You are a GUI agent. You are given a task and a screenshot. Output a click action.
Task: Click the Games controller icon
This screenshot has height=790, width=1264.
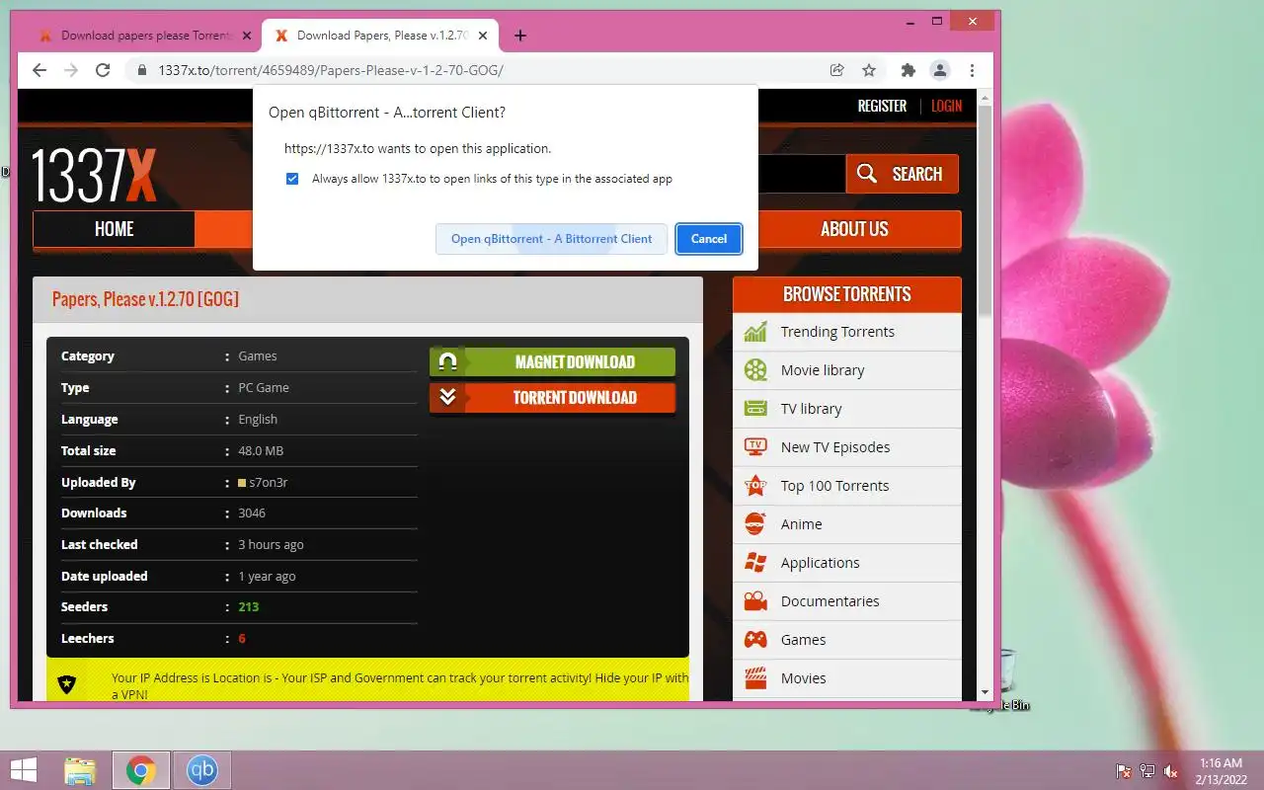click(x=755, y=640)
